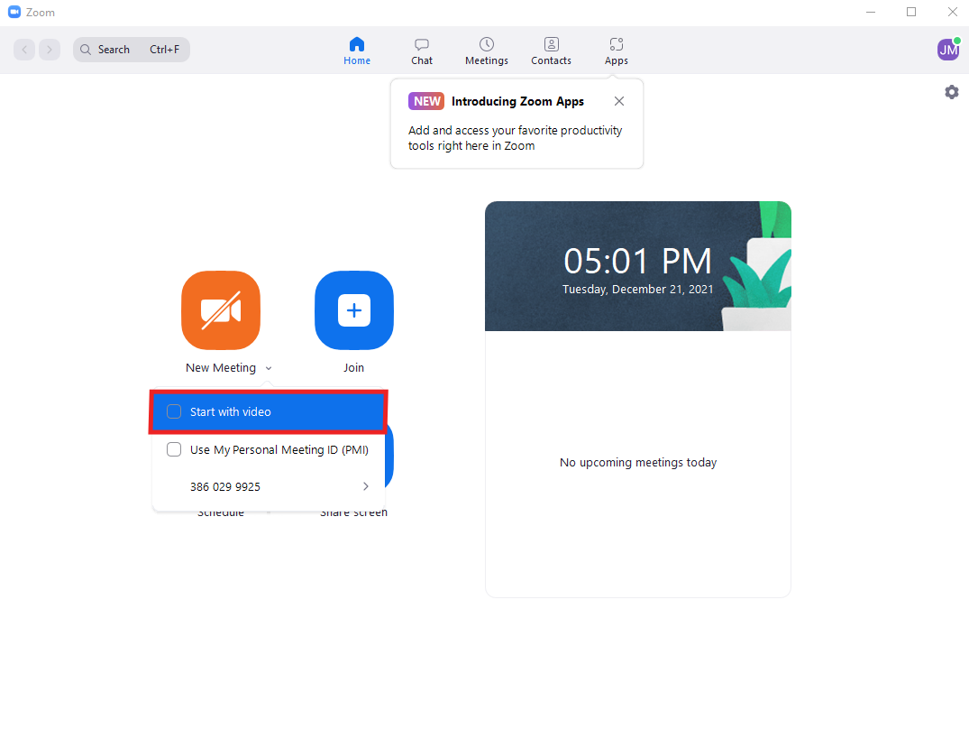Go back with the left arrow button
969x729 pixels.
click(x=24, y=50)
